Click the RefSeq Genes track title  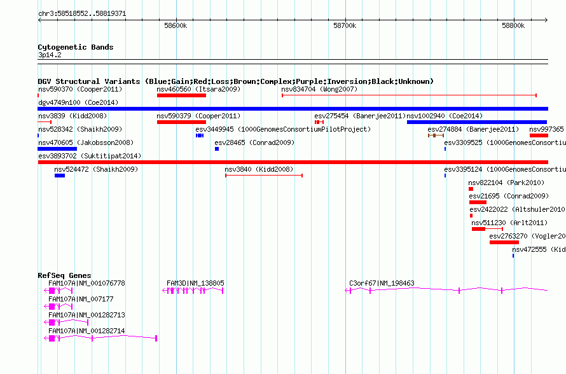click(65, 275)
